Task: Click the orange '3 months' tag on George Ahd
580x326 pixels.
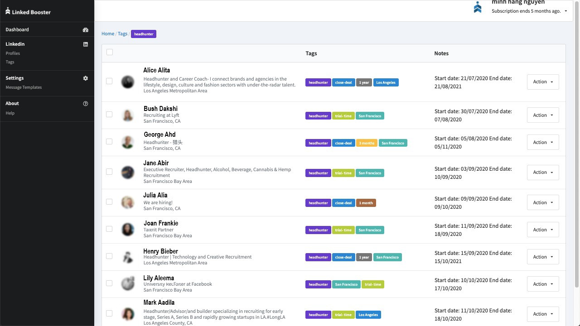Action: click(367, 143)
